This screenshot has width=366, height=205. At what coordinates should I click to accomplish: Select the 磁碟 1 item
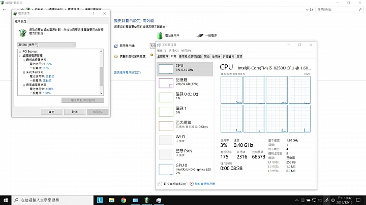185,111
